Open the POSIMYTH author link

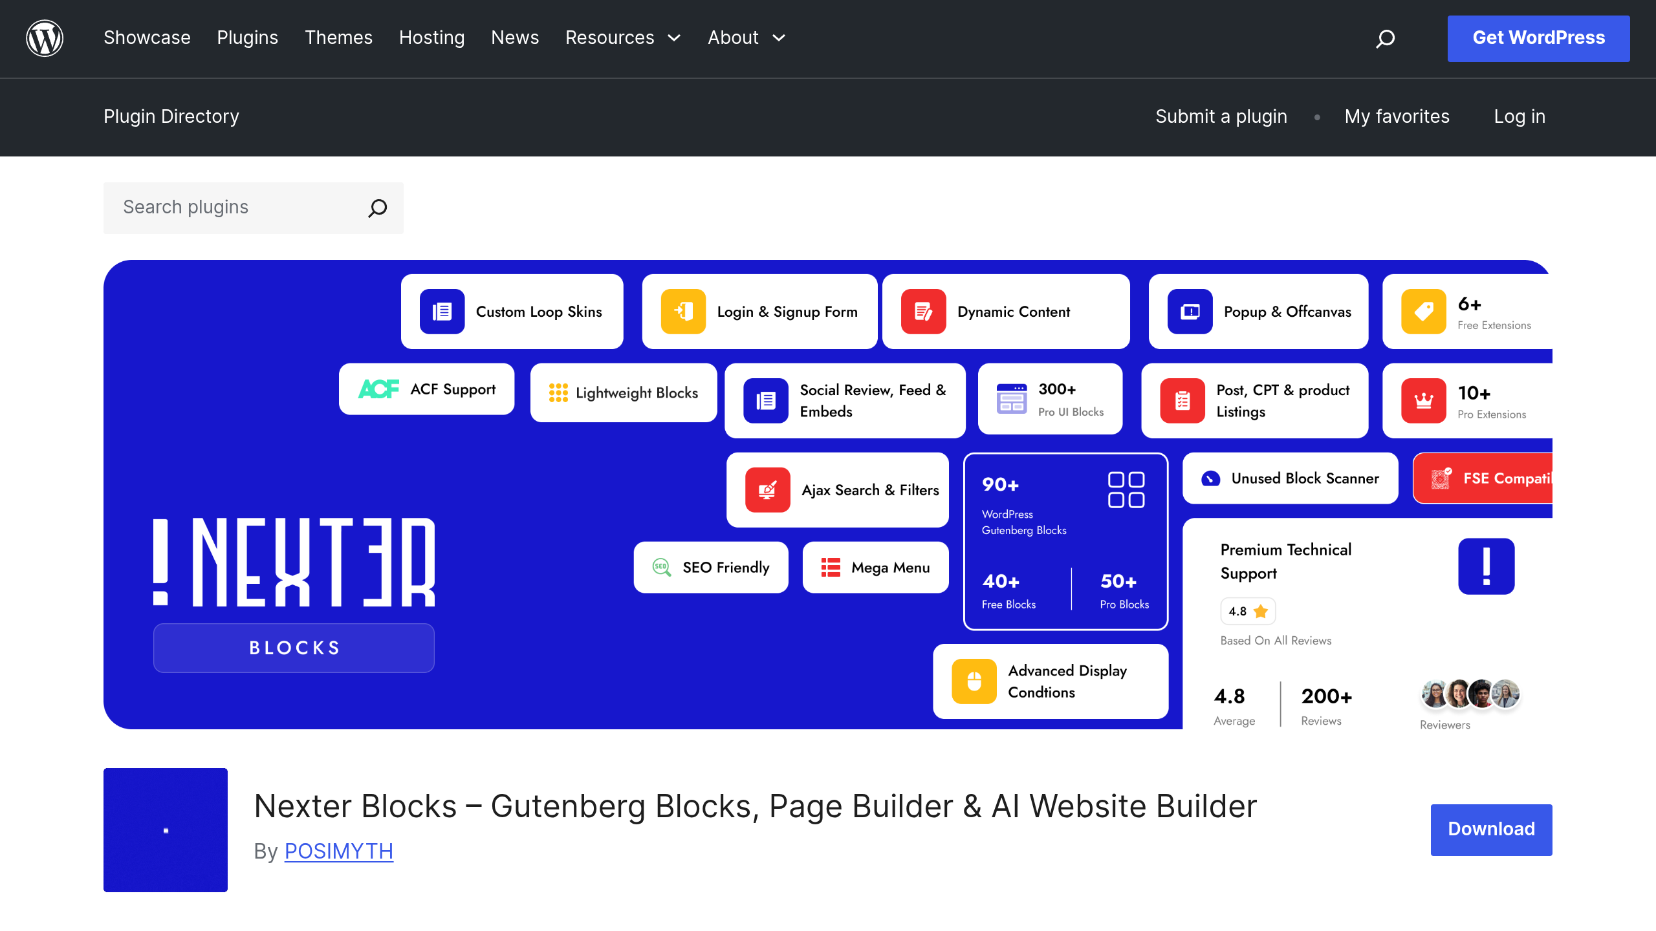339,851
